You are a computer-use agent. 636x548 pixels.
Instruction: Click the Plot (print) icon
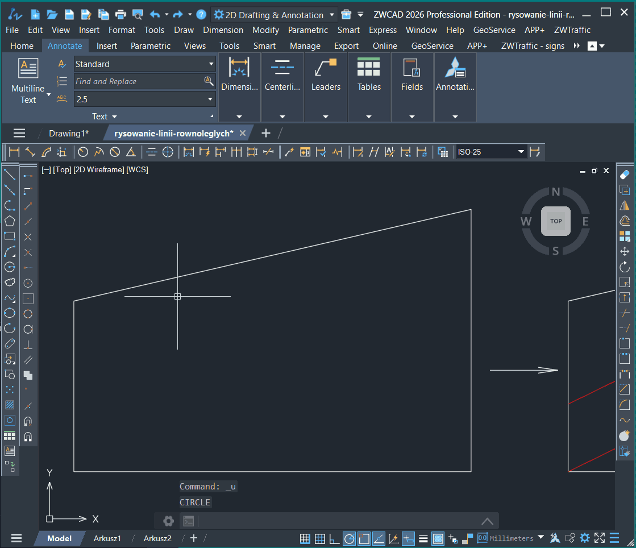(120, 15)
